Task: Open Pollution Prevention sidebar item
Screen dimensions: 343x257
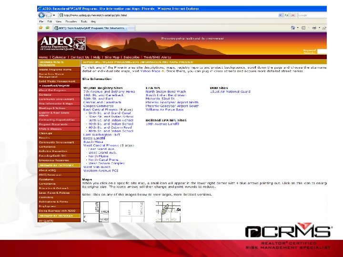Action: (59, 151)
